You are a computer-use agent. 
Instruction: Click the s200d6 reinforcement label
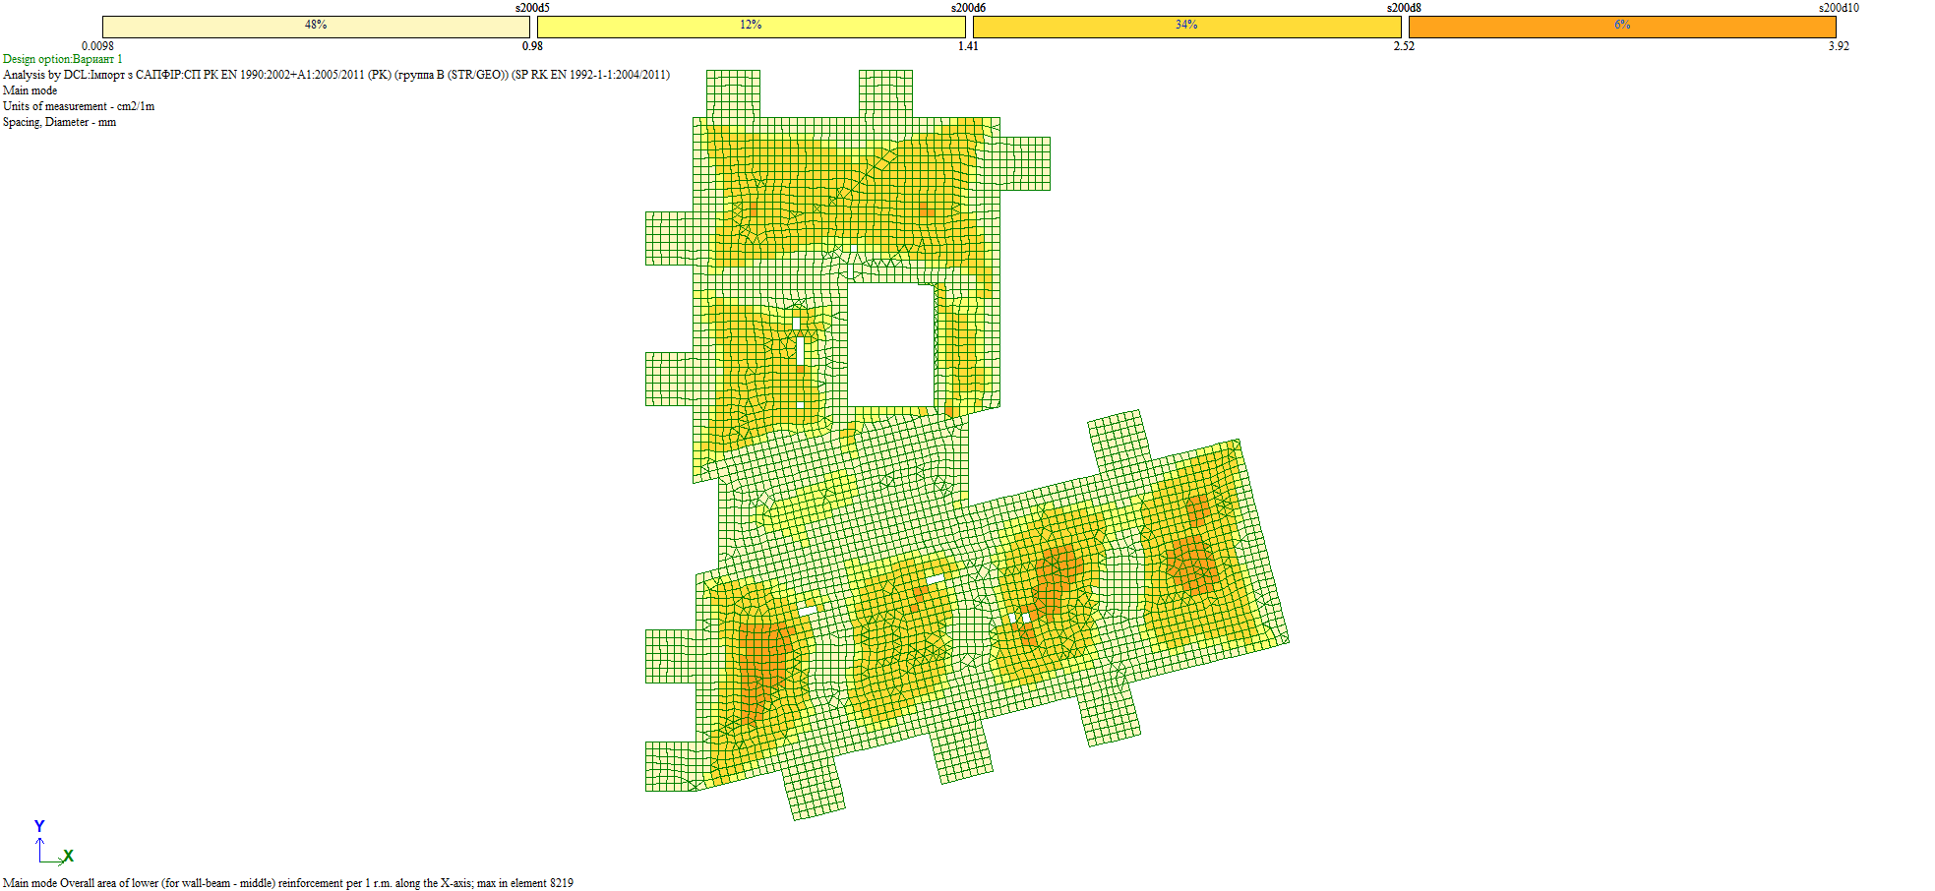(x=968, y=8)
